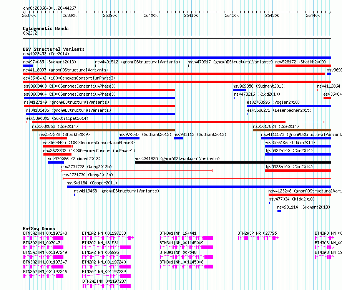
Task: Open BTN3A2 NM_001197248 gene label
Action: coord(45,233)
